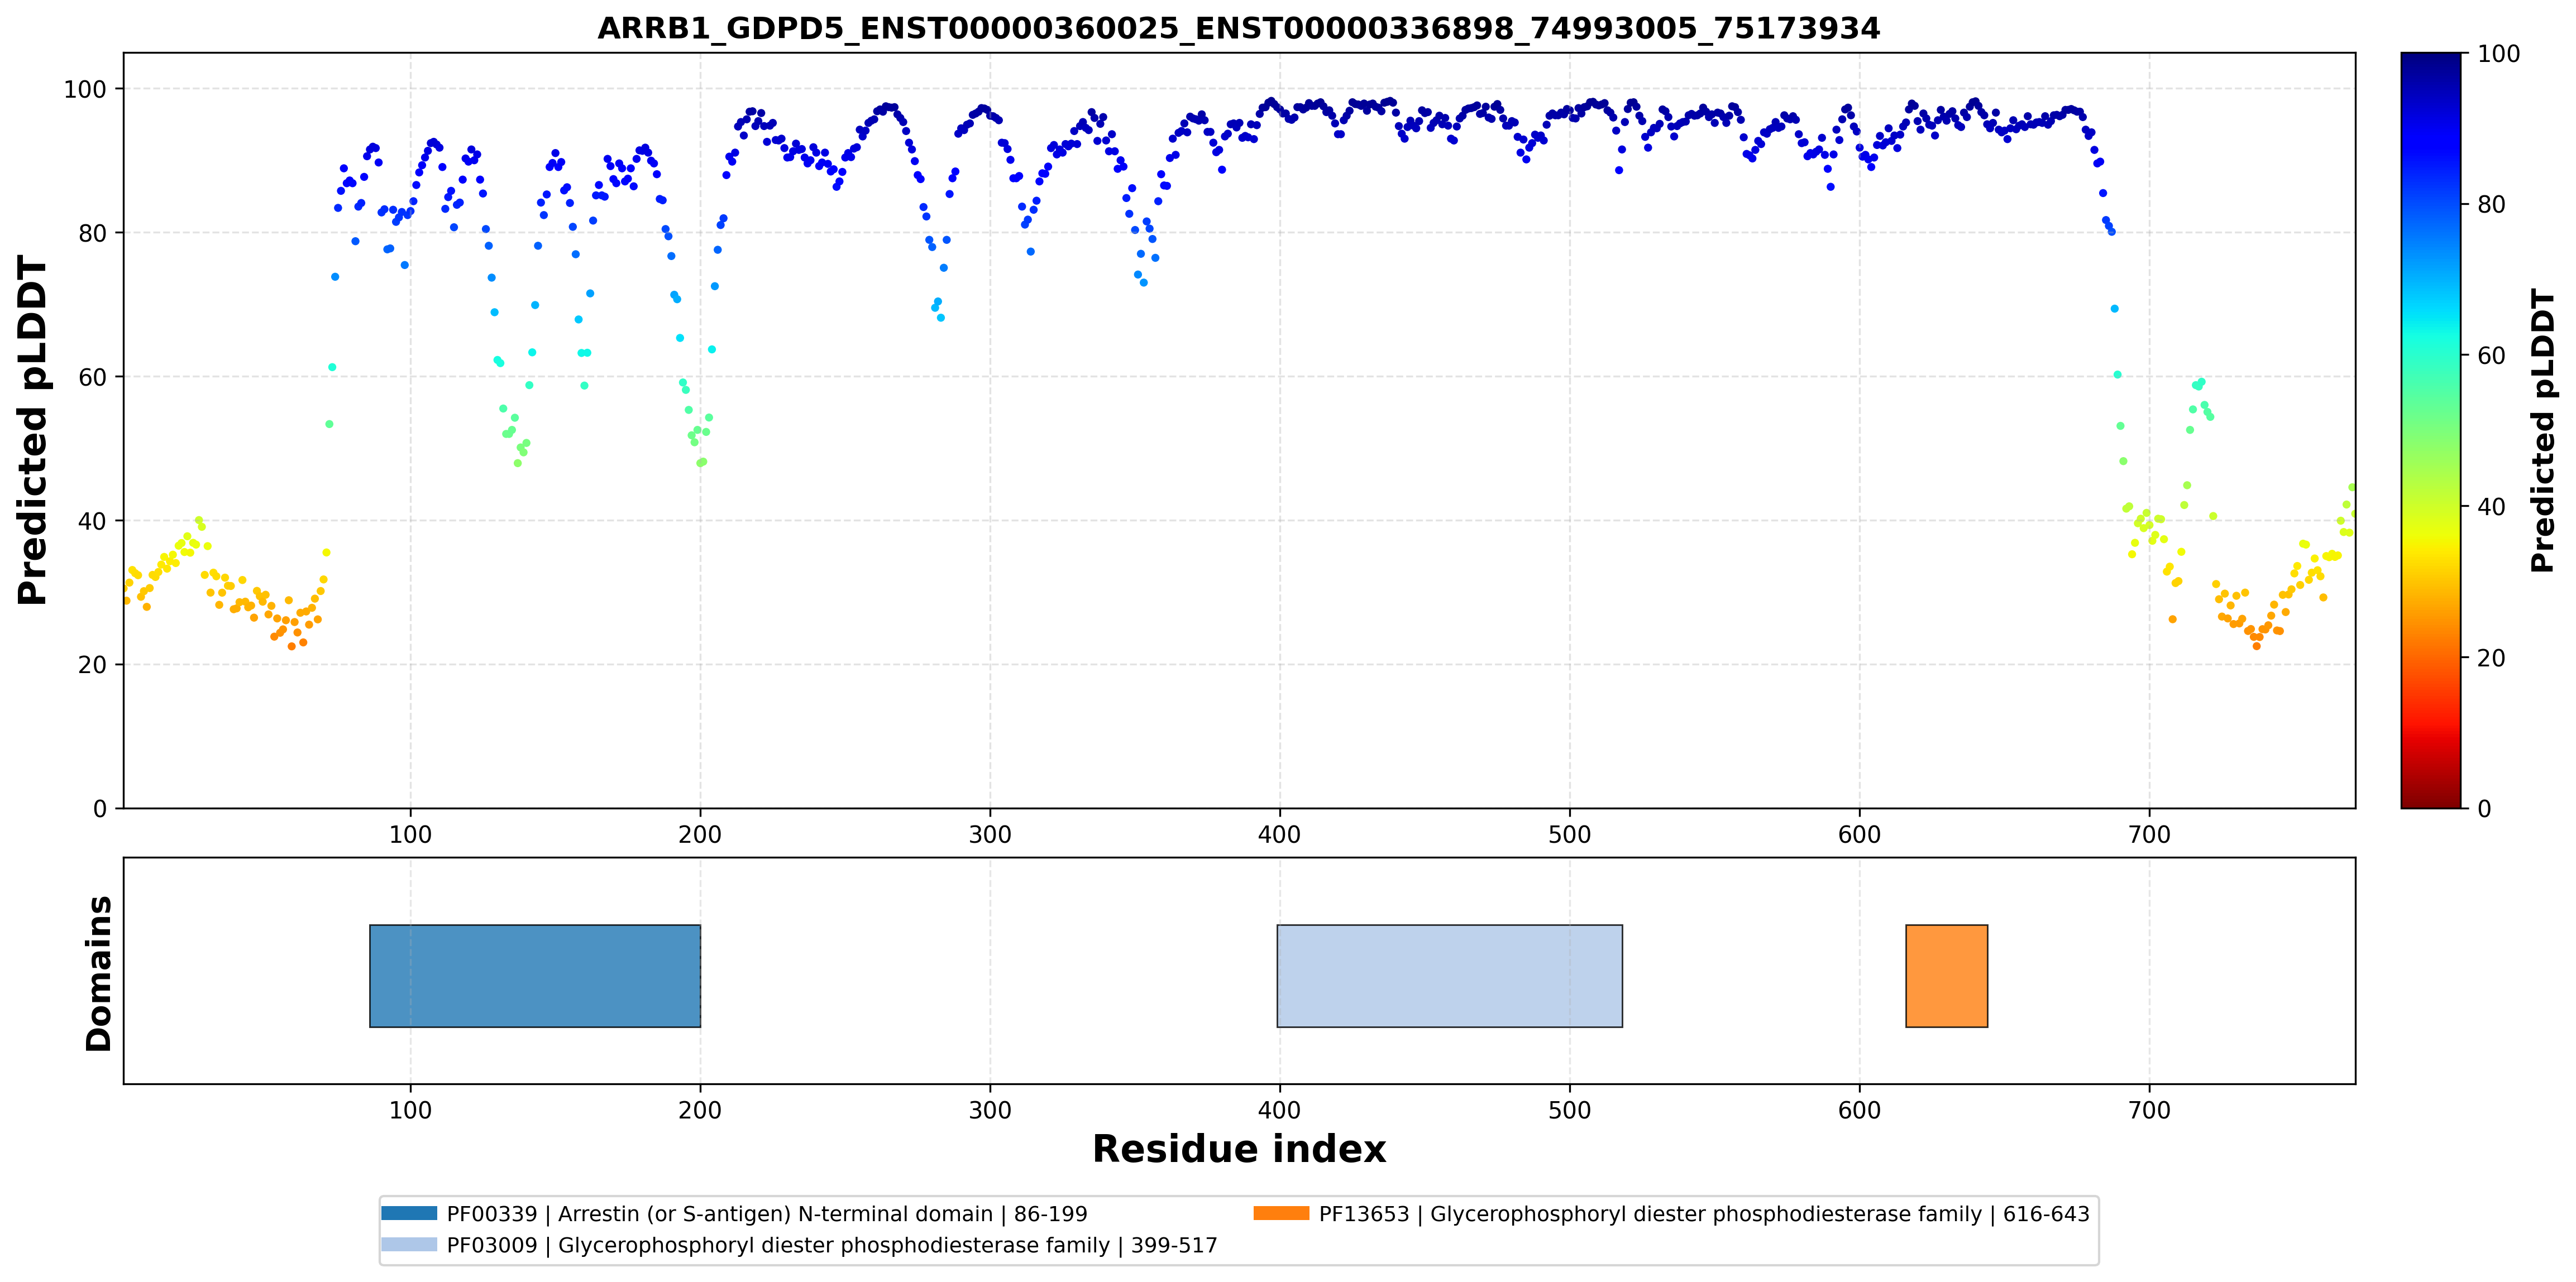Click the y-axis 60 tick label
The width and height of the screenshot is (2576, 1282).
click(x=92, y=377)
